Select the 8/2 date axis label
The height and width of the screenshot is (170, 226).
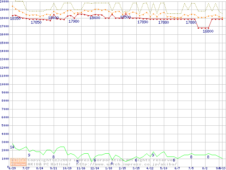205,168
